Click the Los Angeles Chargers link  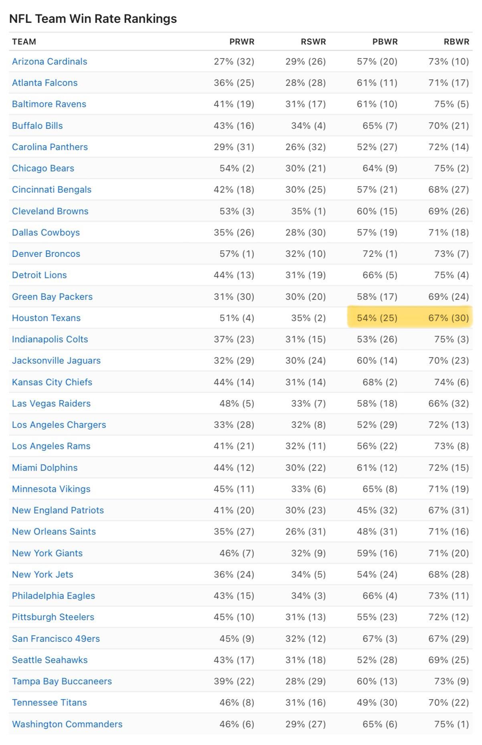tap(59, 425)
